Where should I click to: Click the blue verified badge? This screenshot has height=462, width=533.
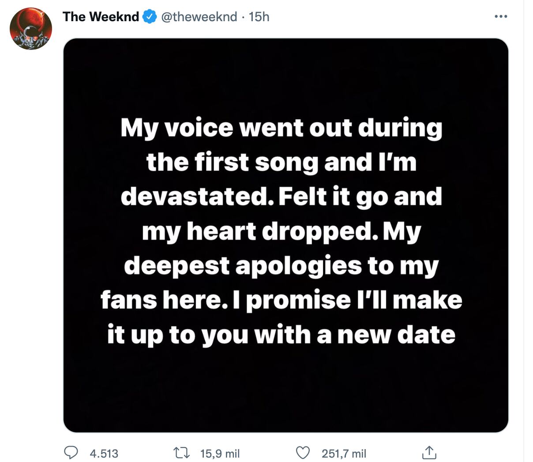click(x=150, y=17)
